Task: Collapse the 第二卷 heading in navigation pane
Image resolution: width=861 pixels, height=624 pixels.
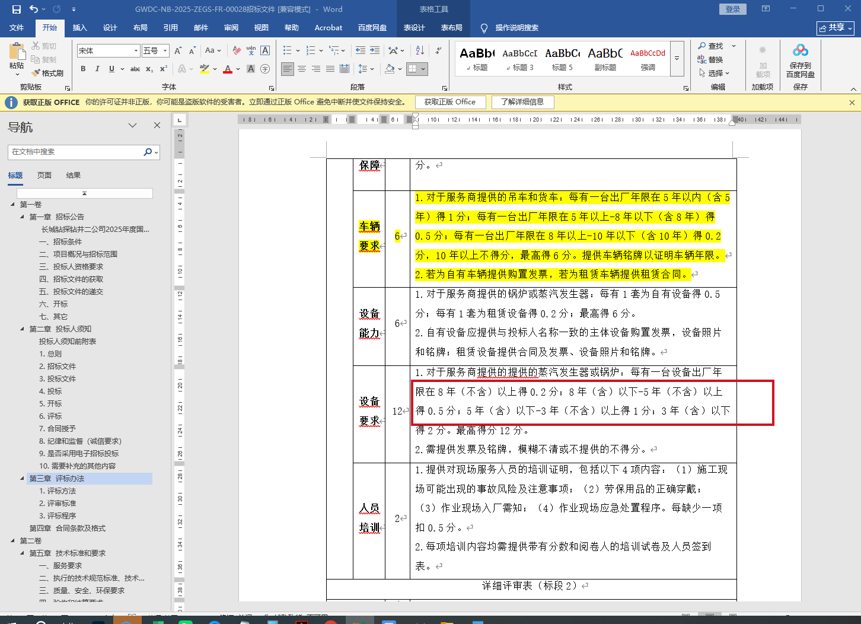Action: (x=13, y=541)
